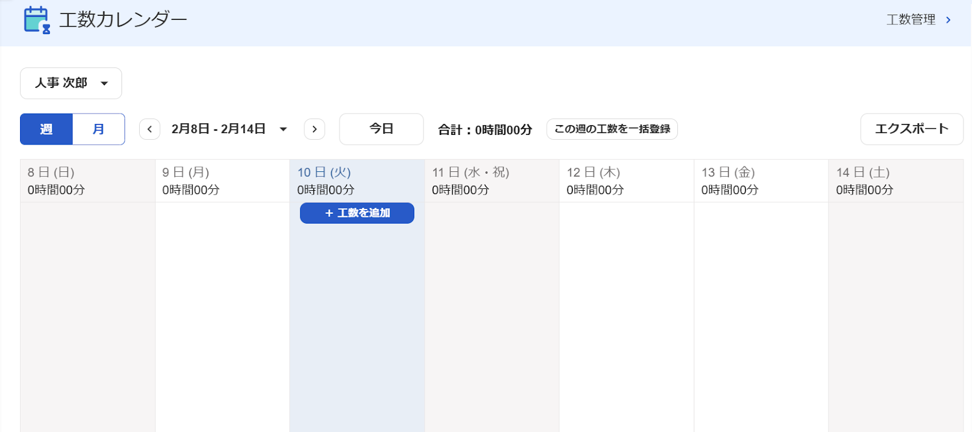This screenshot has width=972, height=432.
Task: Switch to the 月 view tab
Action: (x=98, y=129)
